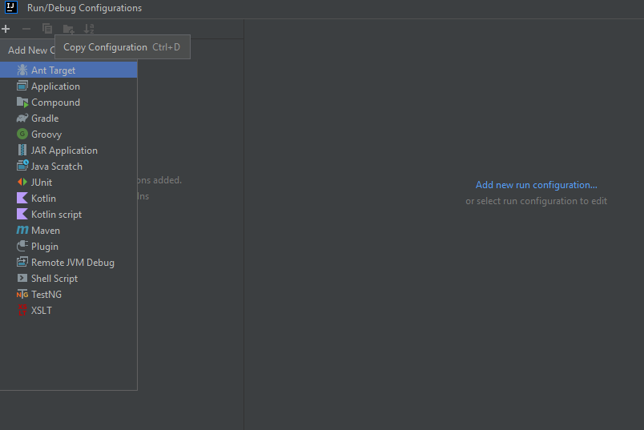Select Shell Script entry

[x=69, y=278]
